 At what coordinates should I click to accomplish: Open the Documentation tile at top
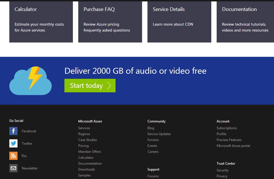coord(245,22)
